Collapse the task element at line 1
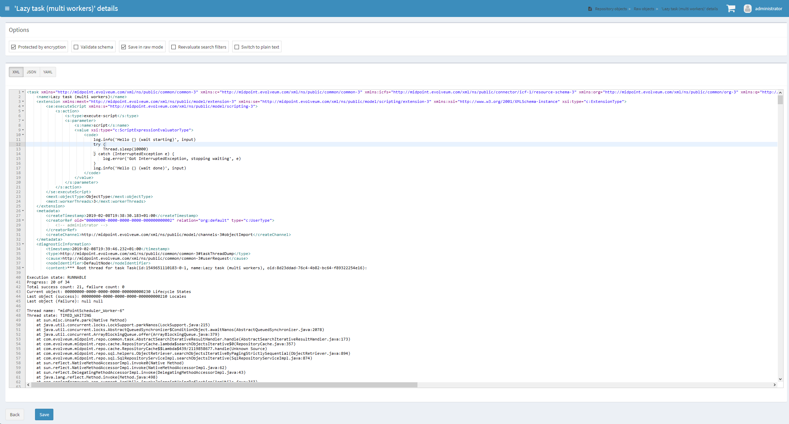The image size is (789, 424). 23,92
